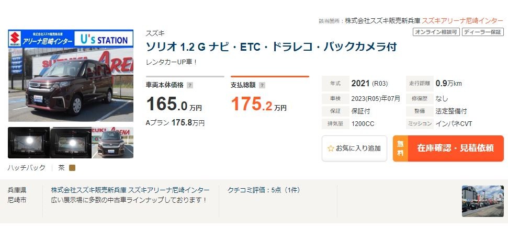Image resolution: width=508 pixels, height=230 pixels.
Task: Click the help icon beside 支払総額
Action: tap(262, 85)
